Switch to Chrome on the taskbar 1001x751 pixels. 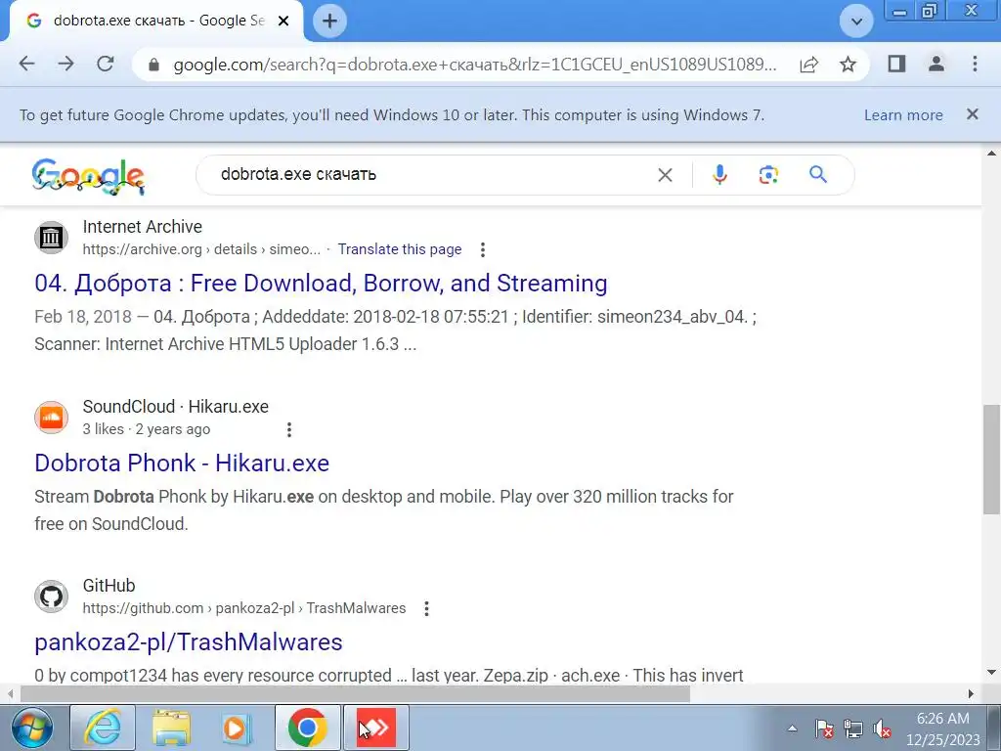(x=308, y=728)
